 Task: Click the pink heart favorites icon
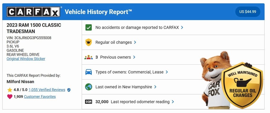point(10,97)
